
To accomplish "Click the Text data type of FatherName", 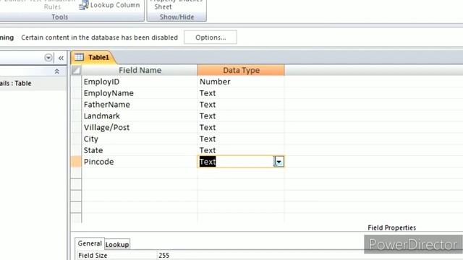I will (241, 105).
